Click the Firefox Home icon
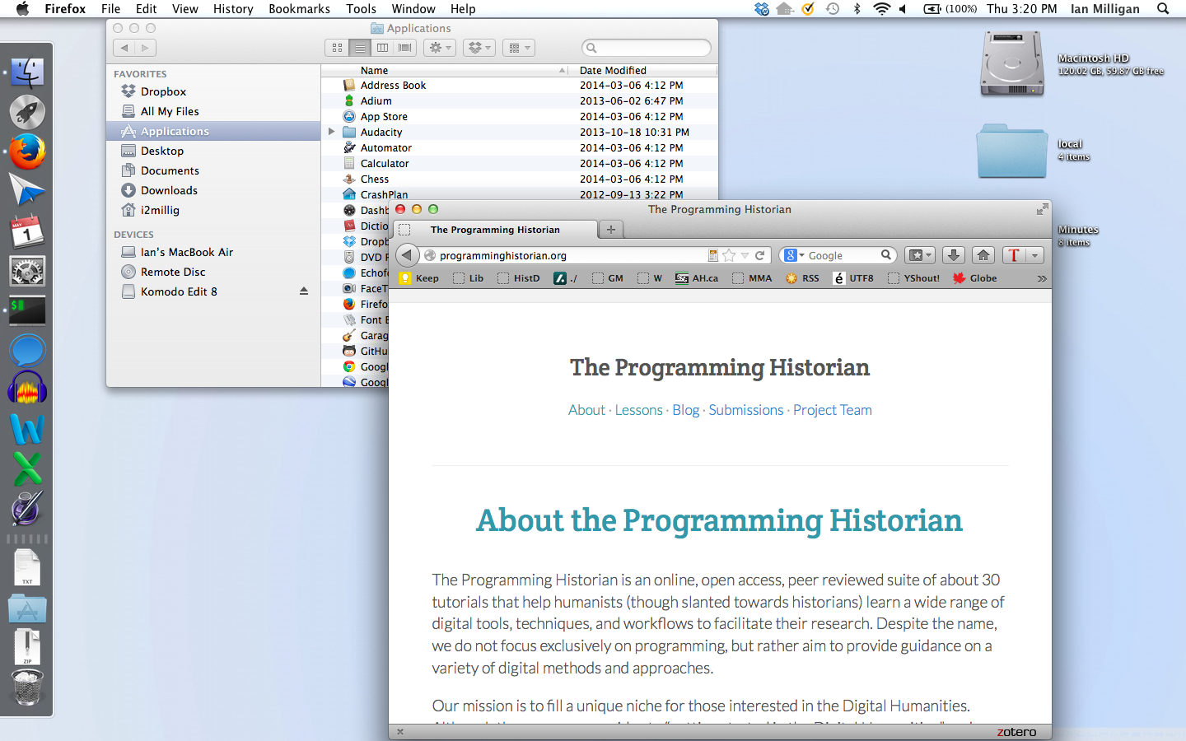 point(983,255)
